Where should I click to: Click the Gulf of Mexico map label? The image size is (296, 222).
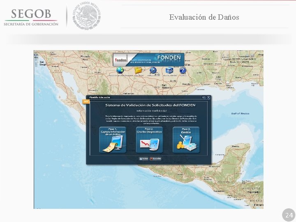(x=240, y=113)
